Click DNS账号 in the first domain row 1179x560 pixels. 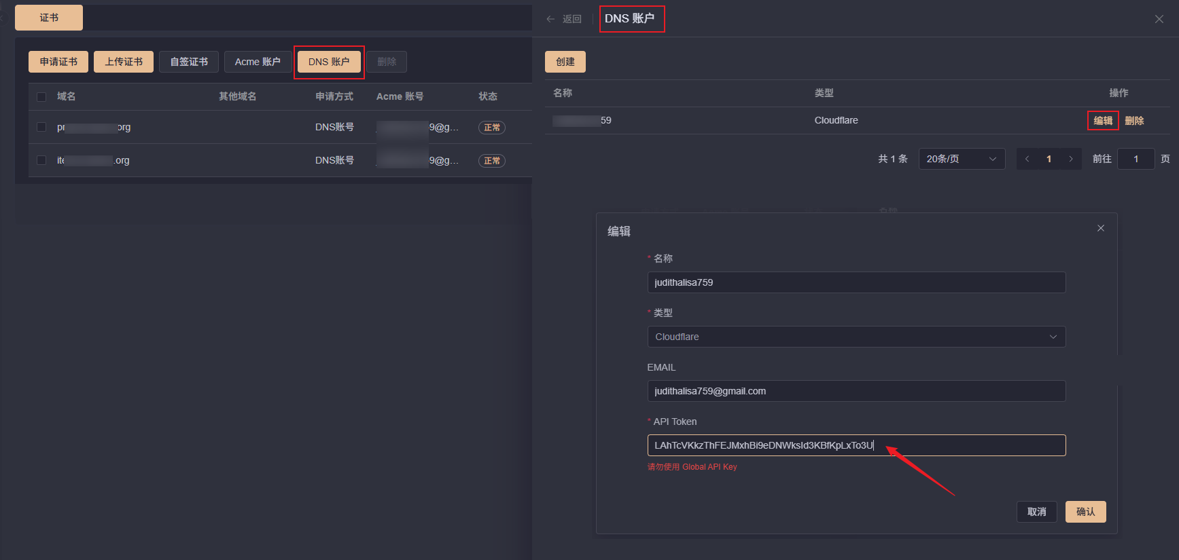334,127
